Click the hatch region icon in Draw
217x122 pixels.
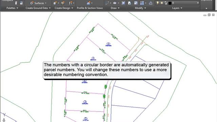coord(123,3)
